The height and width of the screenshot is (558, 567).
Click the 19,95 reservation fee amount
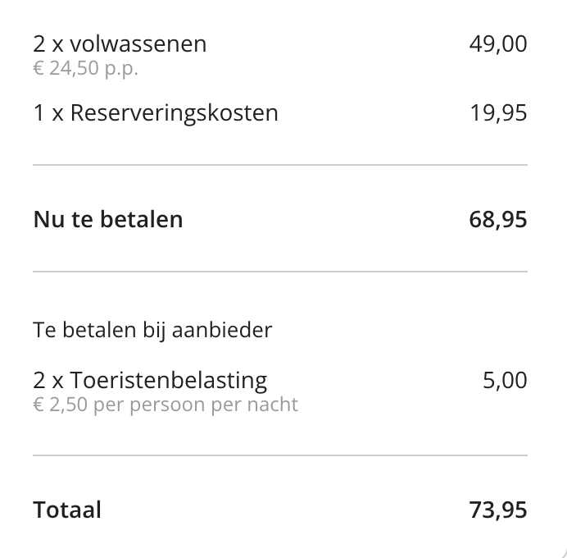pyautogui.click(x=498, y=113)
